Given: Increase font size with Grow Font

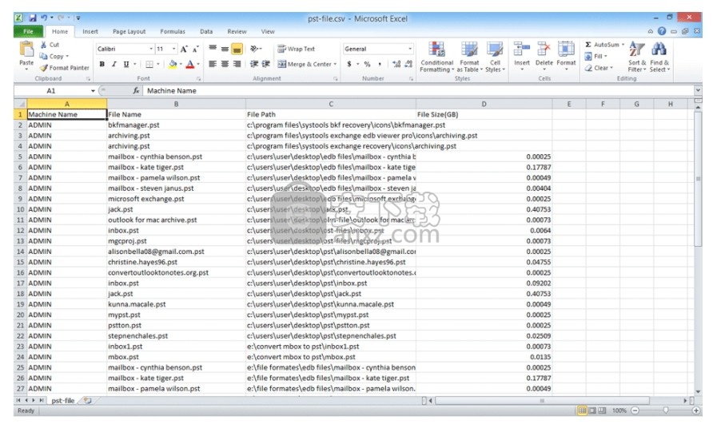Looking at the screenshot, I should (x=184, y=49).
